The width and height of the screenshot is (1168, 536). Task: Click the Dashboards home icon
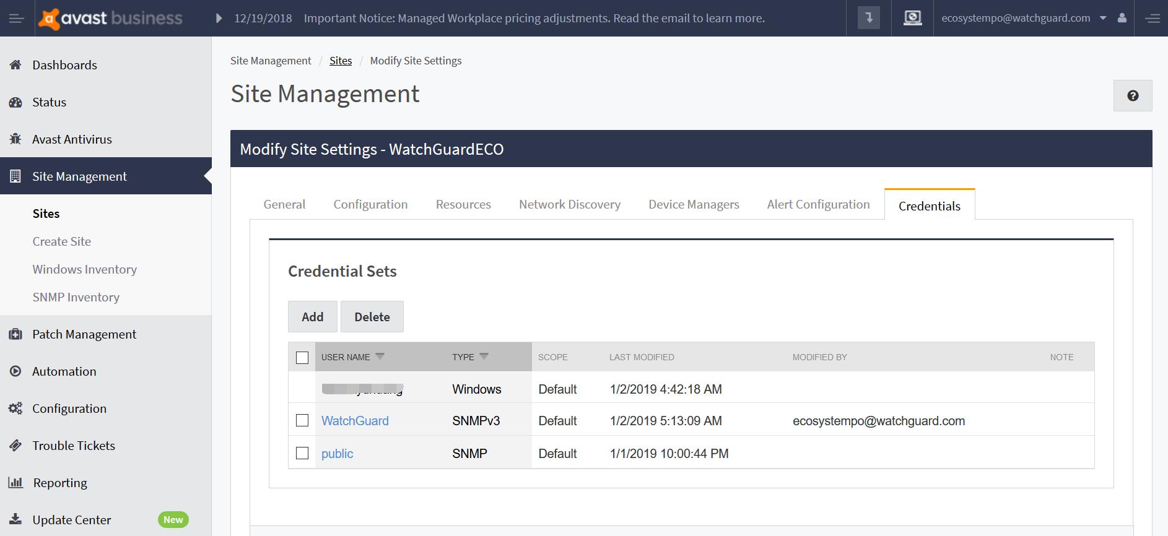[x=15, y=64]
